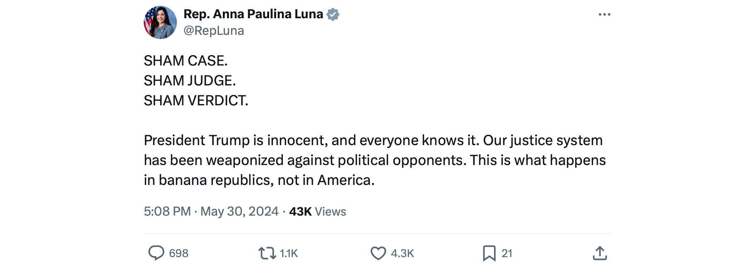The width and height of the screenshot is (753, 272).
Task: Open the tweet's more options menu
Action: pos(604,15)
